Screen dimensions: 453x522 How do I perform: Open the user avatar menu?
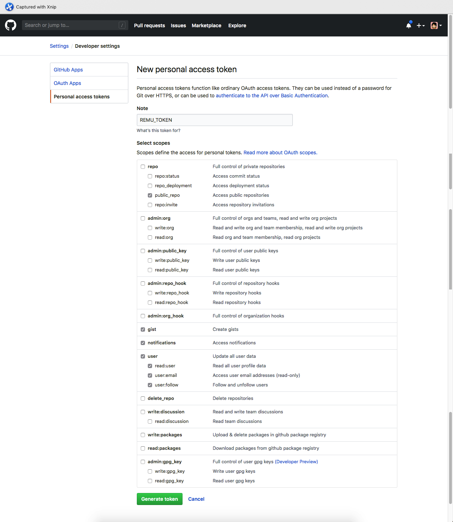tap(436, 25)
